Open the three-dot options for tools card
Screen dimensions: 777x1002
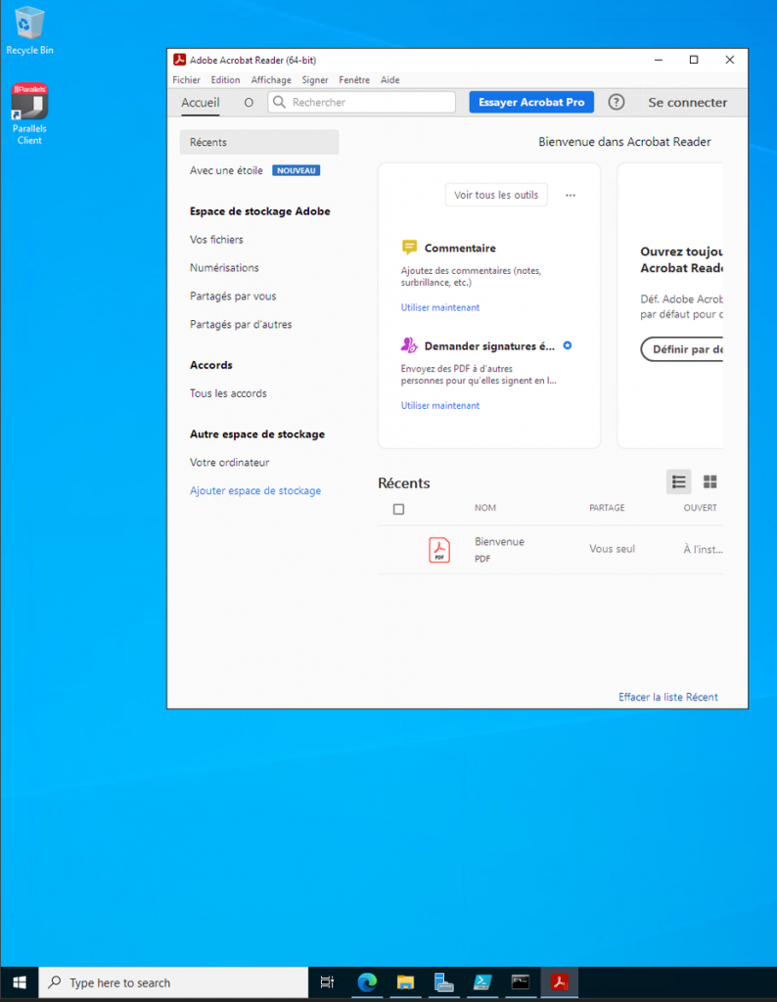[x=571, y=195]
